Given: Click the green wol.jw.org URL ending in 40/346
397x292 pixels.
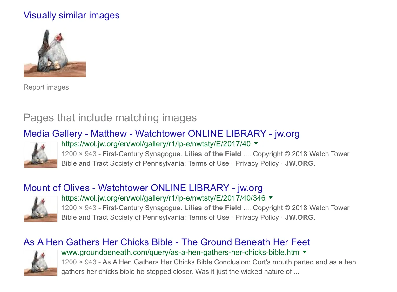Looking at the screenshot, I should 163,198.
